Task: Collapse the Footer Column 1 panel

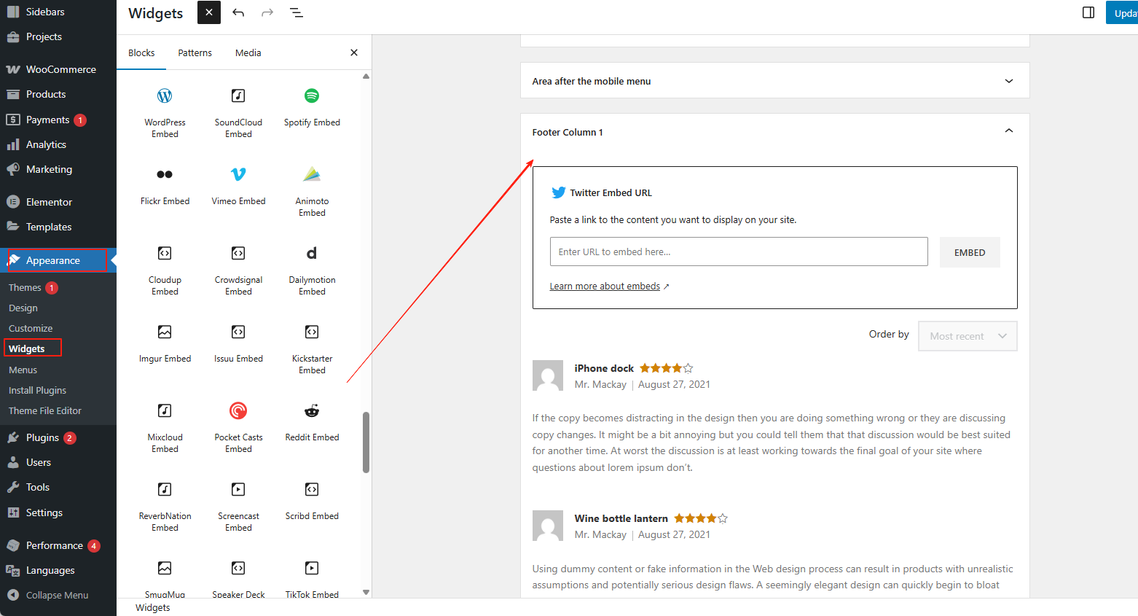Action: (1008, 132)
